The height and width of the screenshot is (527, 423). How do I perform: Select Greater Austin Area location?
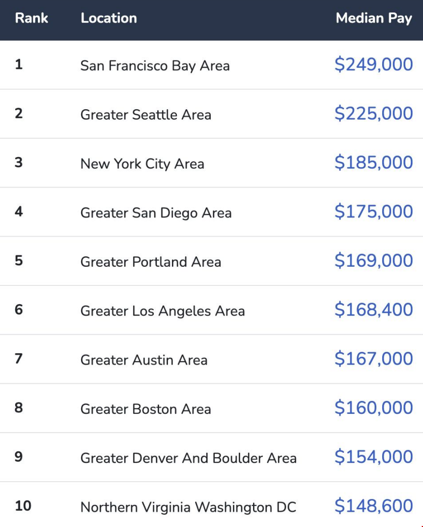(143, 360)
